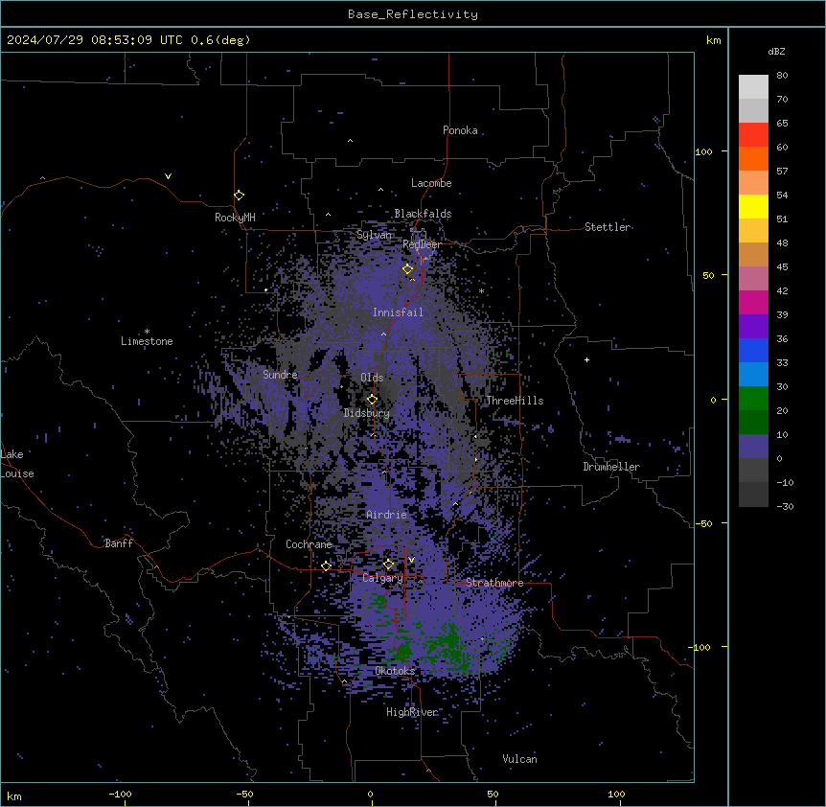Select the yellow diamond marker between Olds and Didsbury
Screen dimensions: 826x807
[372, 400]
